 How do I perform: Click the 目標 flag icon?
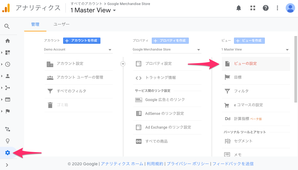pyautogui.click(x=227, y=77)
